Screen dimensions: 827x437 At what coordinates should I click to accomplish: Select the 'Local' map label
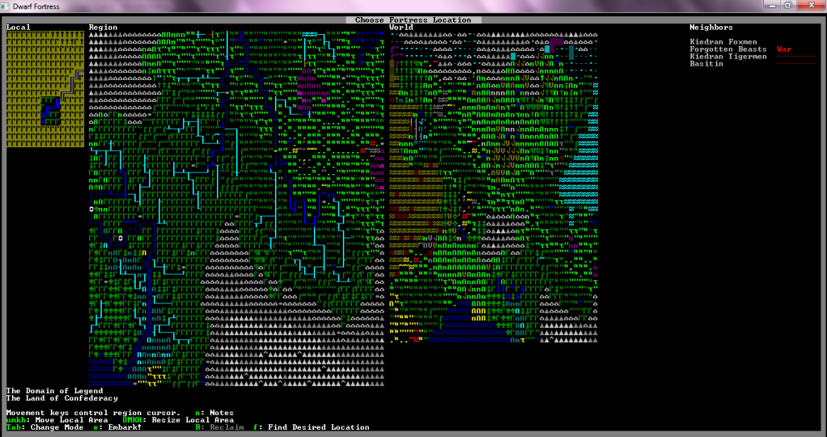click(19, 28)
